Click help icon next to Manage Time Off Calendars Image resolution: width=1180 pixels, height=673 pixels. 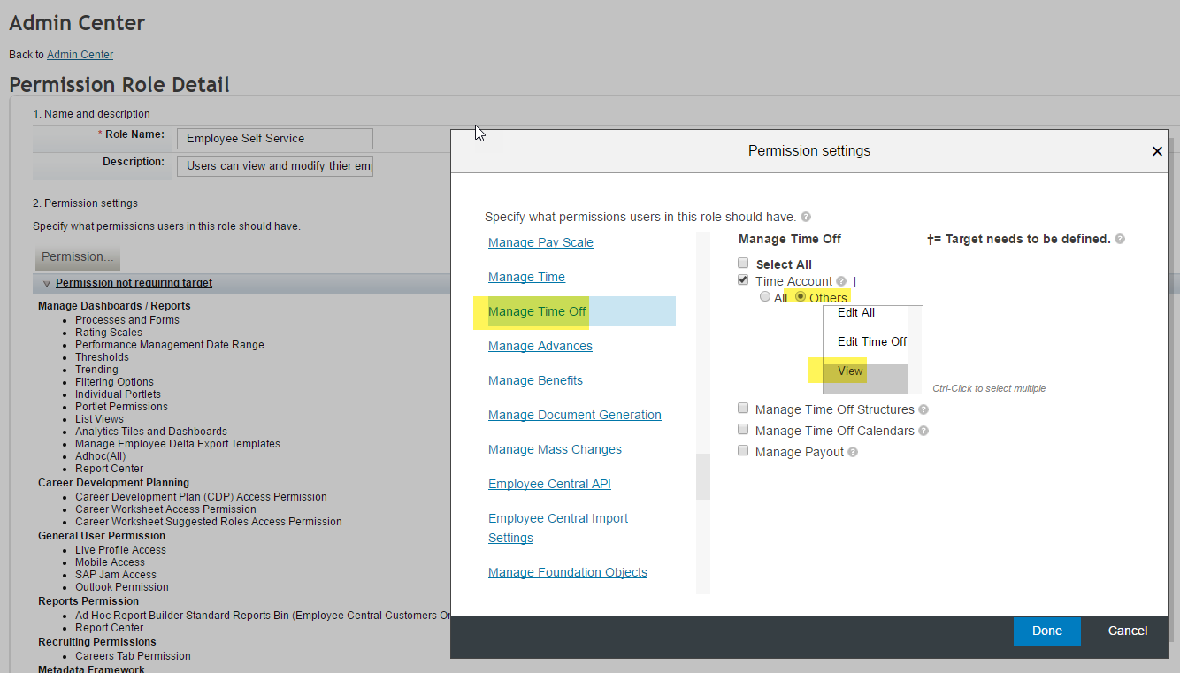[923, 431]
